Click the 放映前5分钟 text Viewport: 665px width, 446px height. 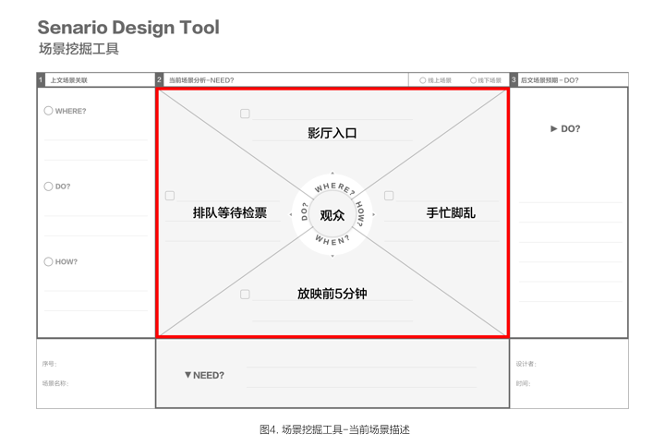tap(332, 294)
